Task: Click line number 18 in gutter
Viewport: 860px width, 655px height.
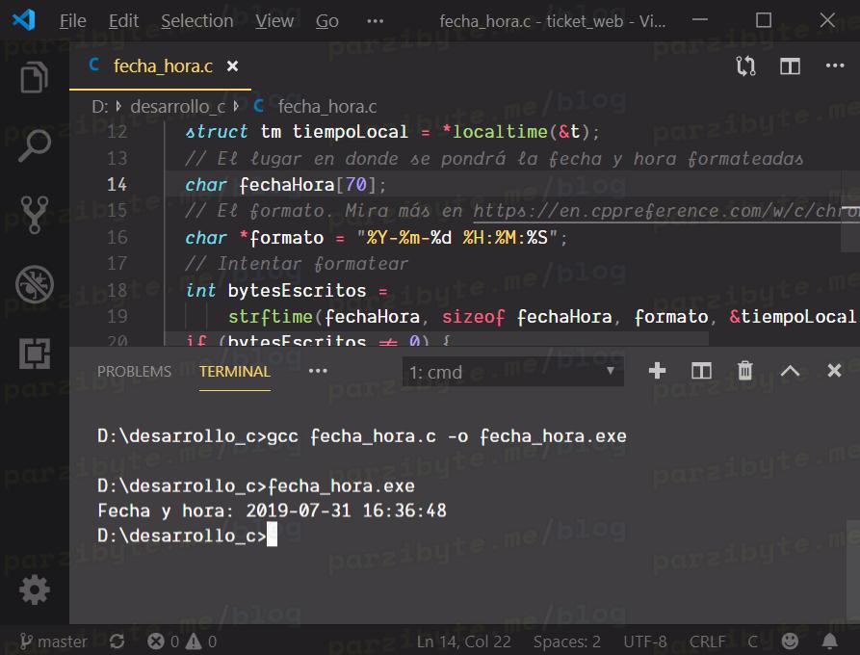Action: click(117, 290)
